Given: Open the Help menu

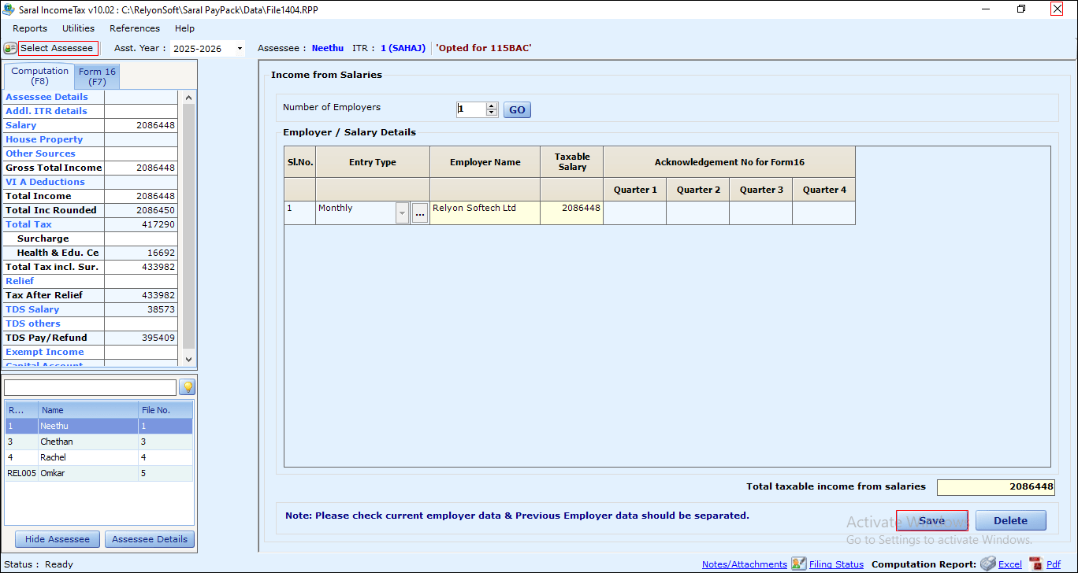Looking at the screenshot, I should tap(184, 28).
